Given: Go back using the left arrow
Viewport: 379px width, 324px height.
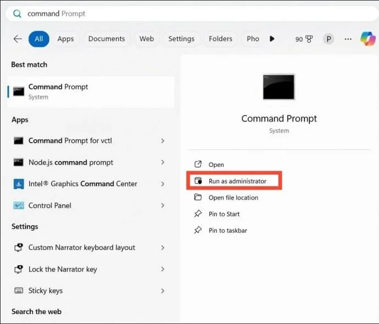Looking at the screenshot, I should 18,38.
